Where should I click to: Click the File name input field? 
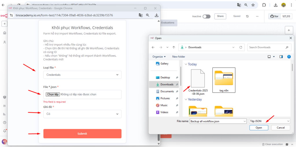[216, 121]
